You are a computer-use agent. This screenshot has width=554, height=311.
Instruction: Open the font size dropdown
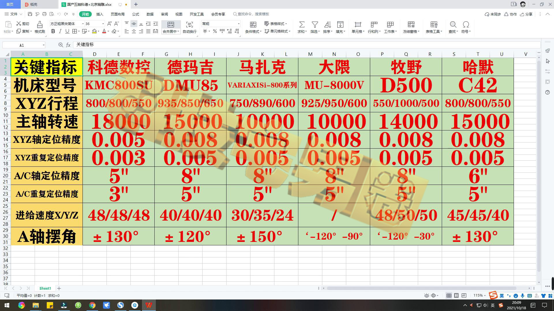(x=103, y=24)
